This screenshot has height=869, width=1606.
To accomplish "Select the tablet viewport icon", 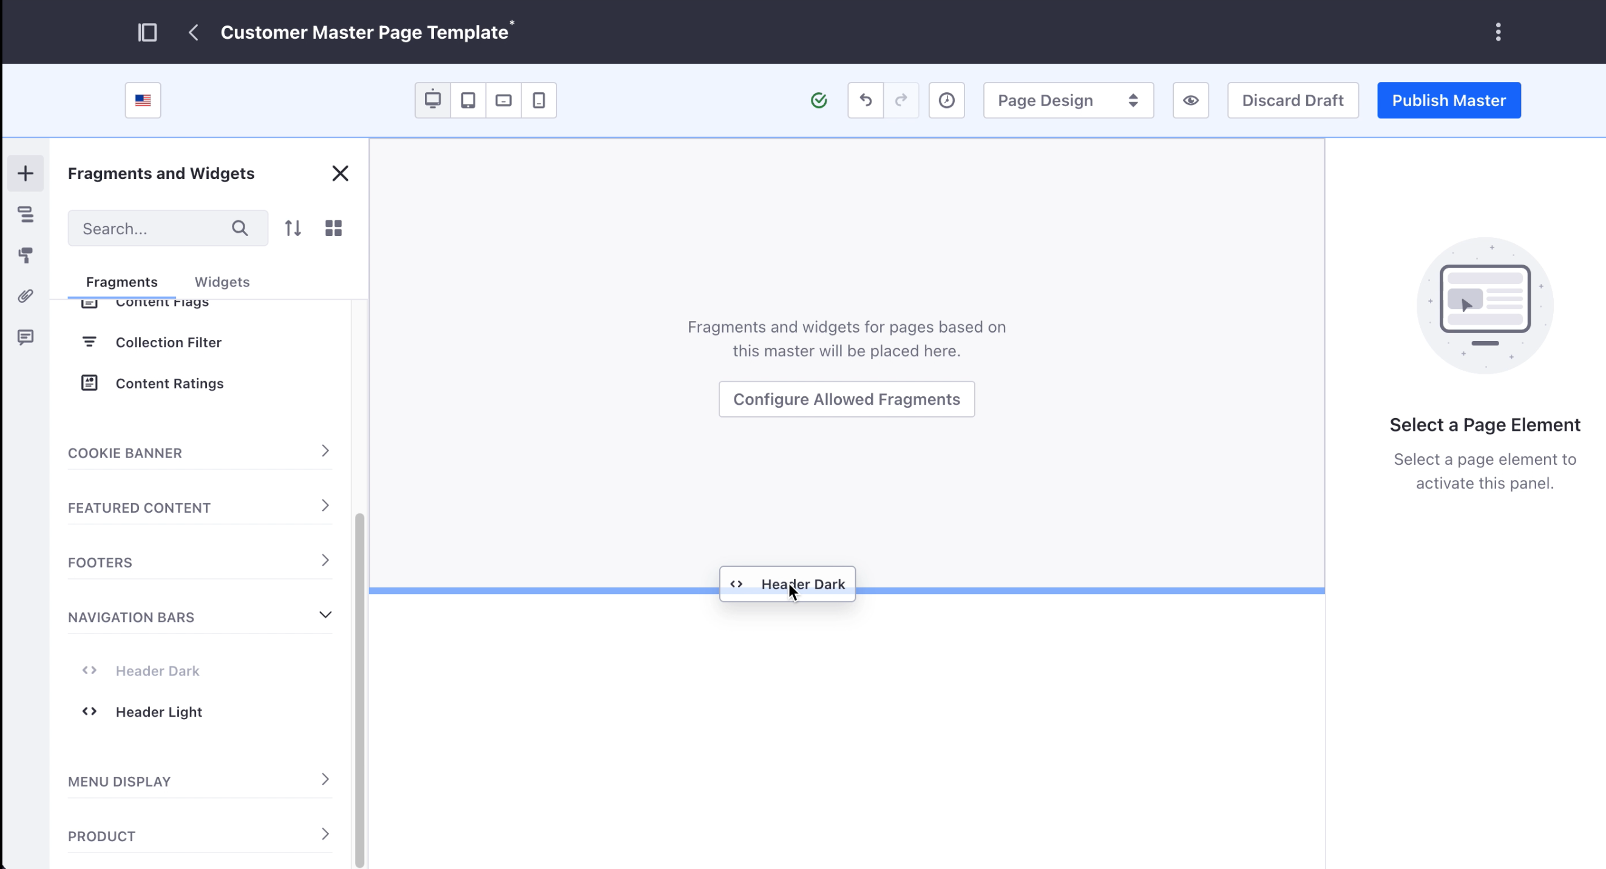I will 467,100.
